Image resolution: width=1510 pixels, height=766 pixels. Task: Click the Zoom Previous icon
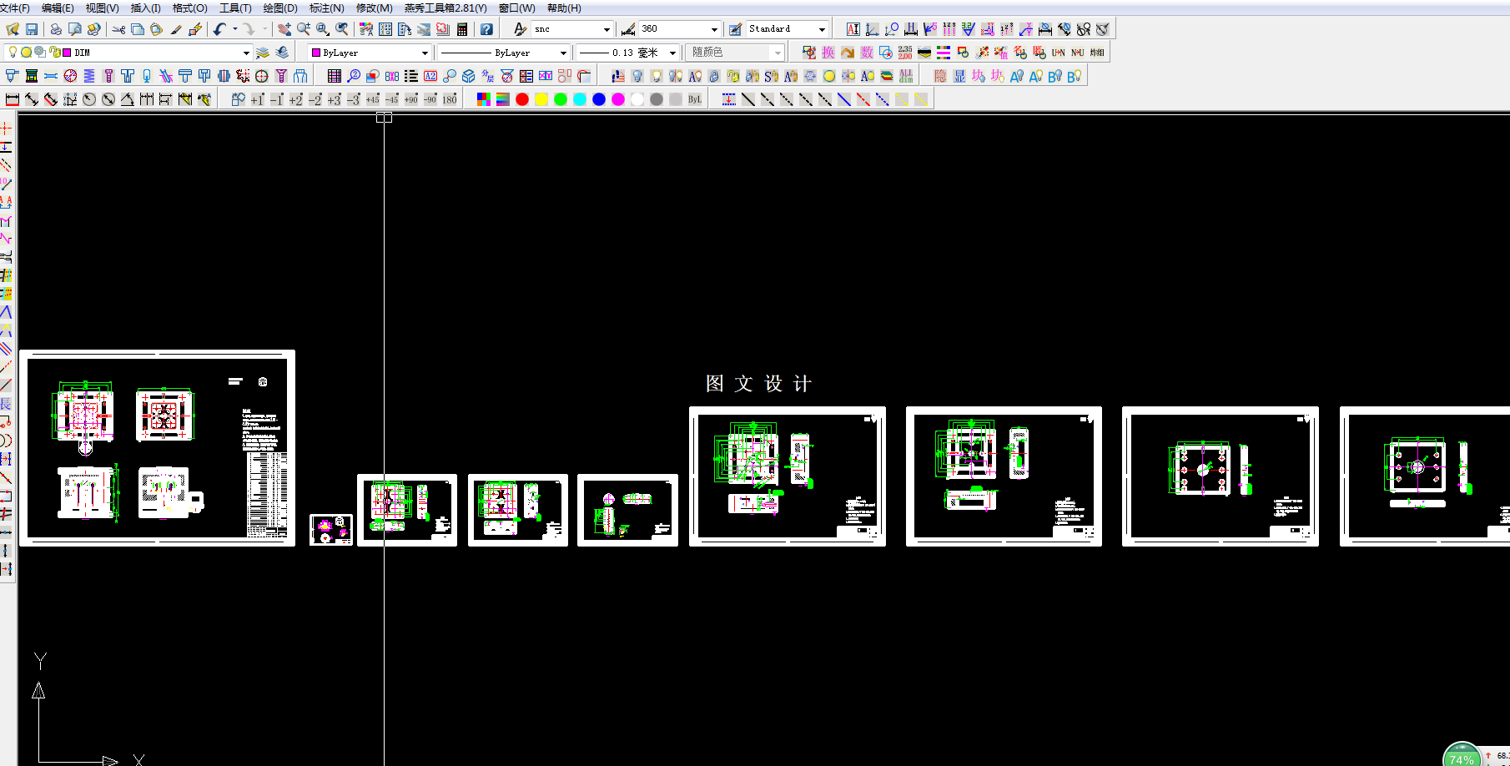[x=342, y=29]
